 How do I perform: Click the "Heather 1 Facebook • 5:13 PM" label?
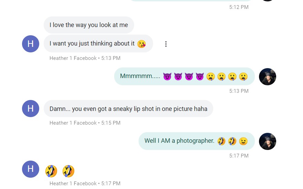click(x=85, y=58)
